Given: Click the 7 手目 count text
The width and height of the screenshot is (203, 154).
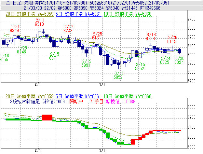Looking at the screenshot, I should click(x=96, y=101).
